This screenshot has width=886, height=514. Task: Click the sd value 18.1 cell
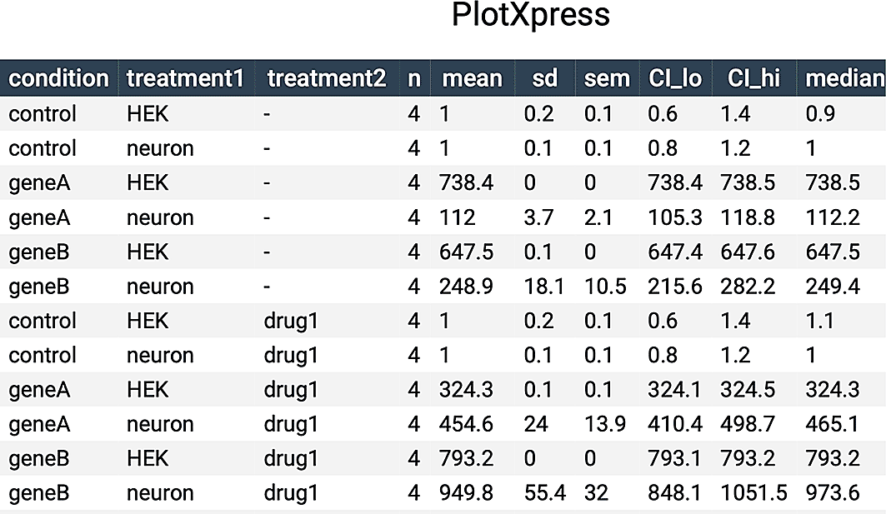pyautogui.click(x=543, y=287)
